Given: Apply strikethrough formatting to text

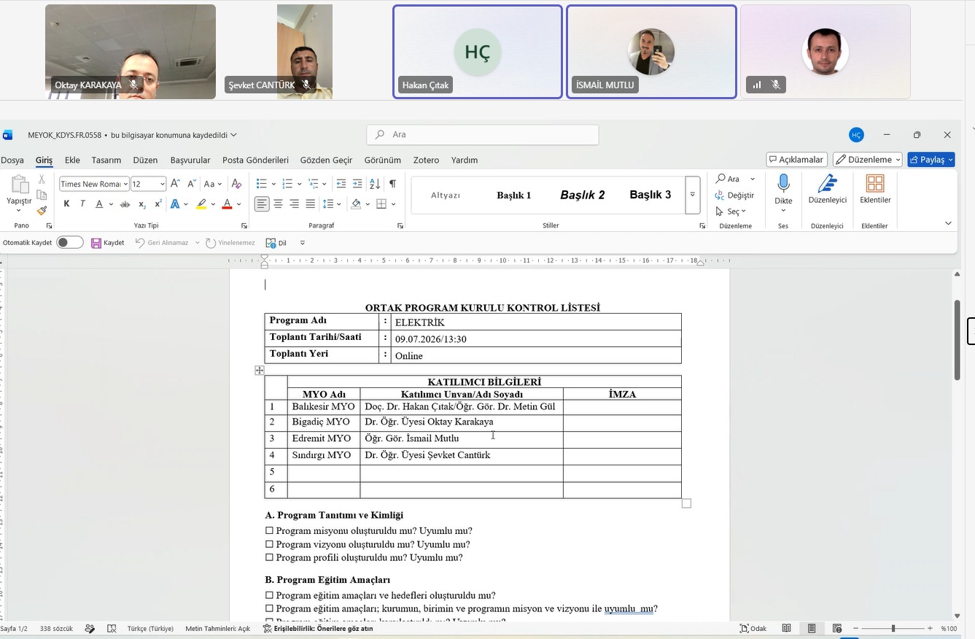Looking at the screenshot, I should pyautogui.click(x=125, y=204).
